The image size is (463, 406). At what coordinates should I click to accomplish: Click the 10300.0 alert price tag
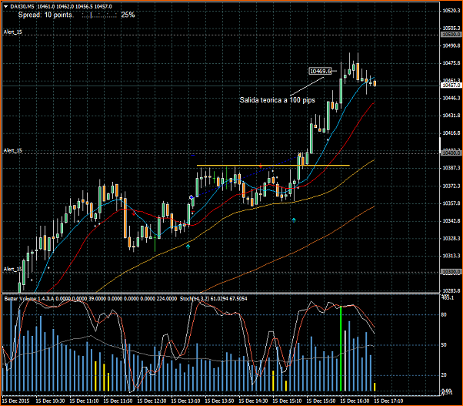click(451, 272)
